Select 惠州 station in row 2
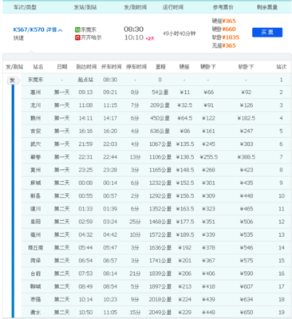 [36, 93]
